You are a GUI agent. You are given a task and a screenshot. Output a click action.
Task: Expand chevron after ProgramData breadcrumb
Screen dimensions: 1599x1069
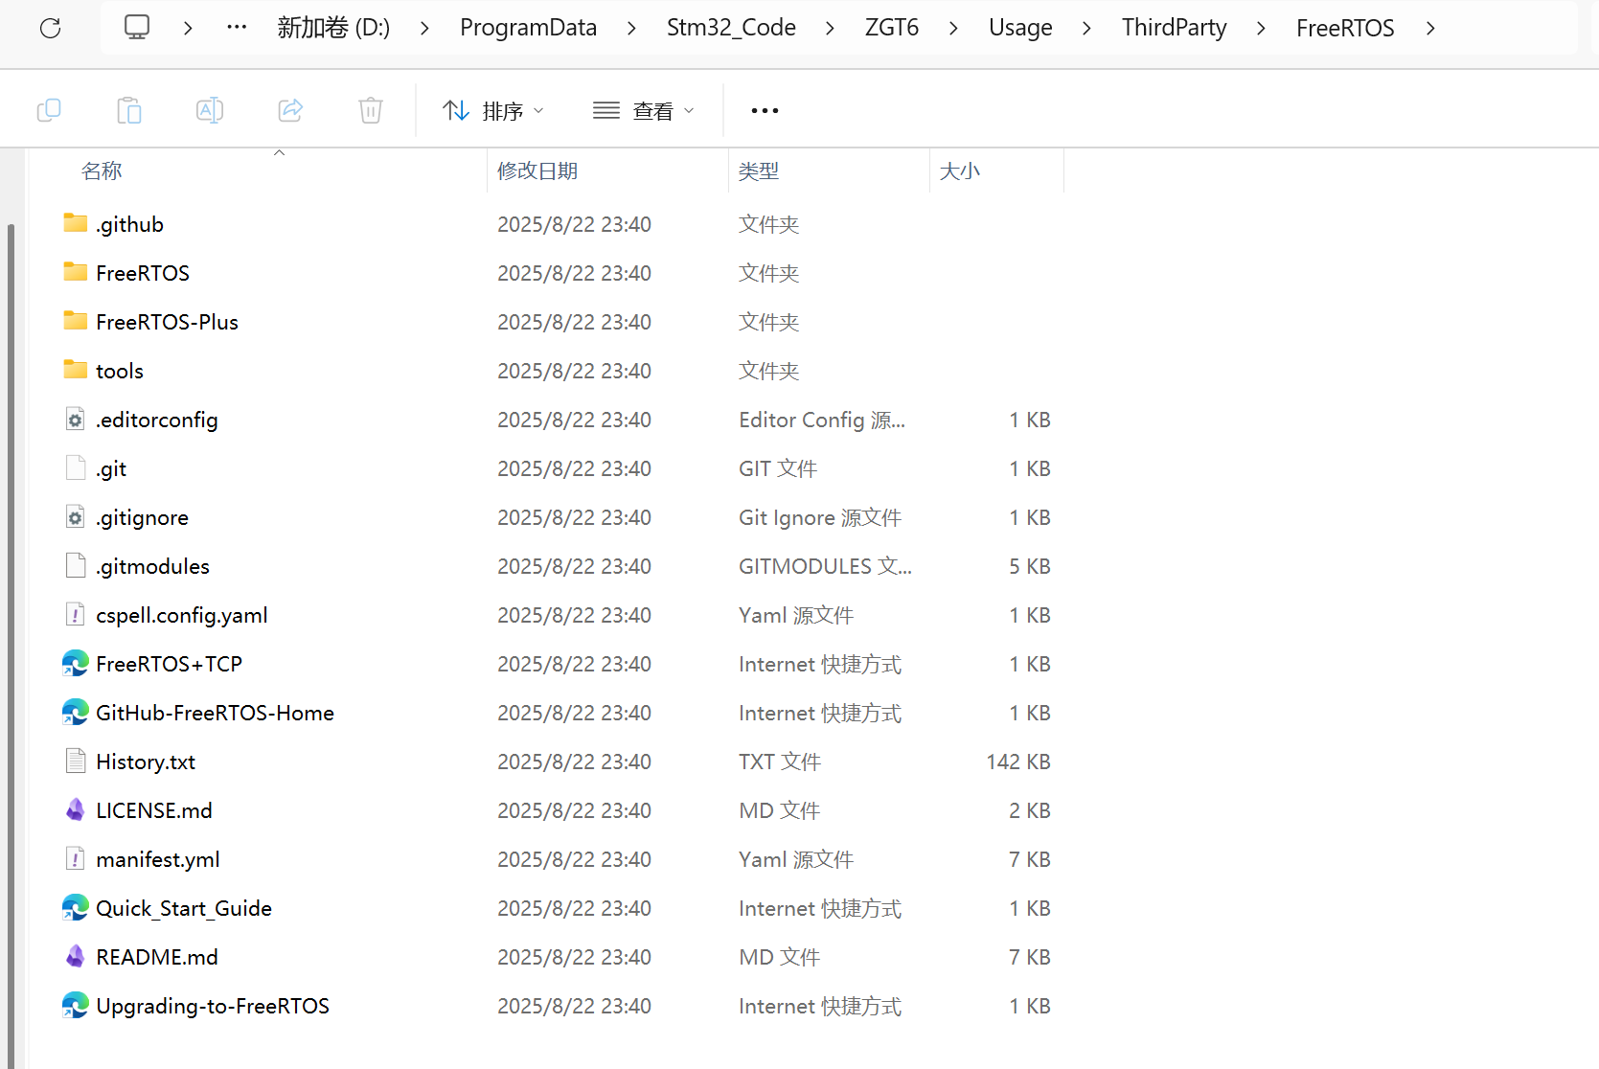(631, 29)
